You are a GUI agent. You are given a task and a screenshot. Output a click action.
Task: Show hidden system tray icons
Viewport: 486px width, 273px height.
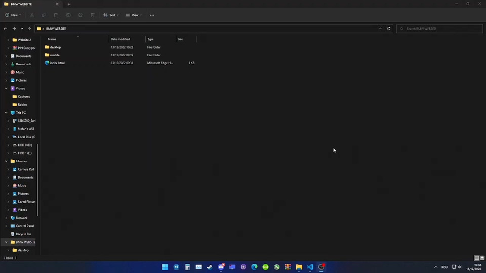435,267
